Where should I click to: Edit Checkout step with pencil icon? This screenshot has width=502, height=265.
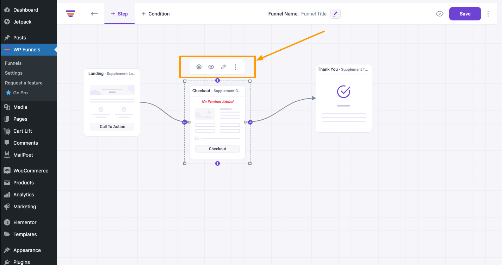(223, 67)
